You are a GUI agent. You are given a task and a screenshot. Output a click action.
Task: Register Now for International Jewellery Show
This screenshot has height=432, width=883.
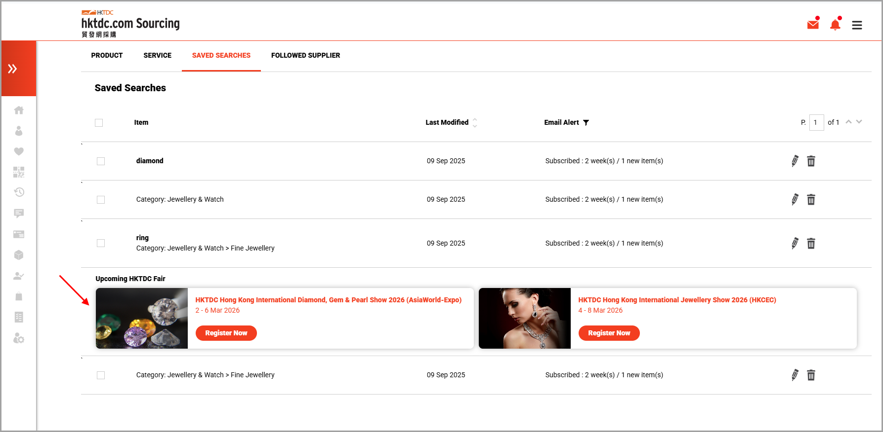609,333
